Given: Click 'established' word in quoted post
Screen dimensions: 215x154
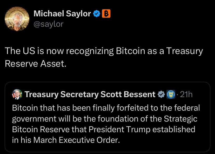Looking at the screenshot, I should pos(174,129).
